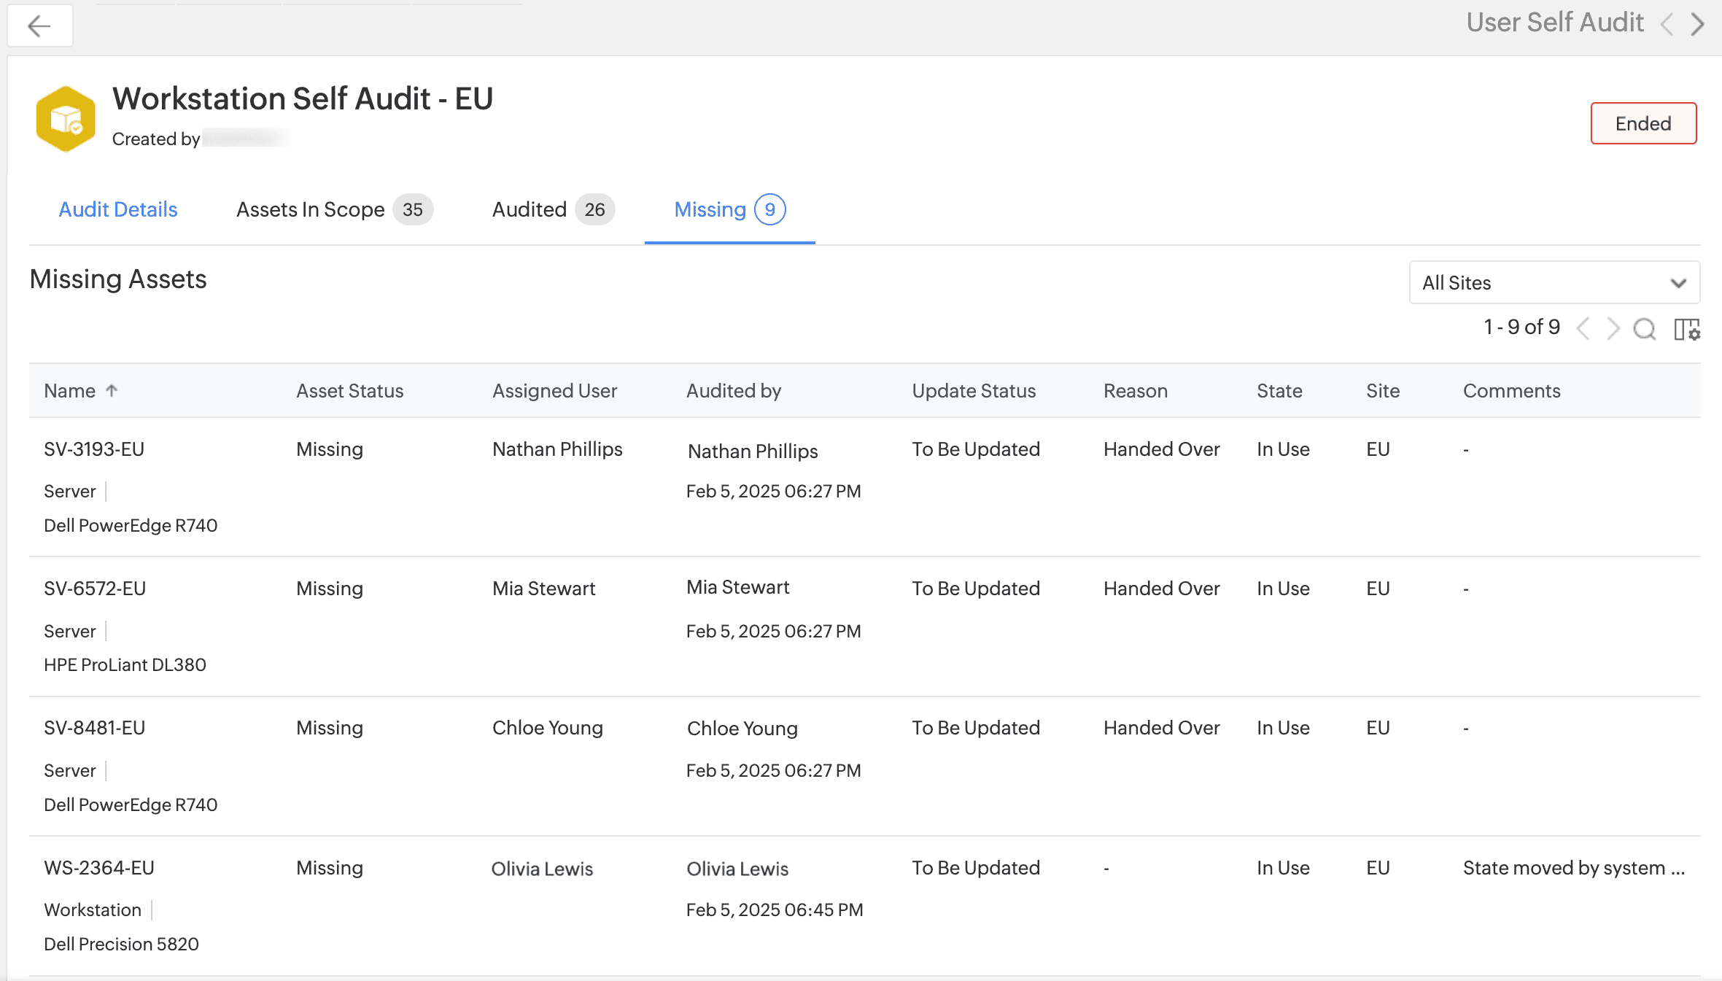Click the yellow hexagon audit icon
The height and width of the screenshot is (981, 1722).
[66, 119]
